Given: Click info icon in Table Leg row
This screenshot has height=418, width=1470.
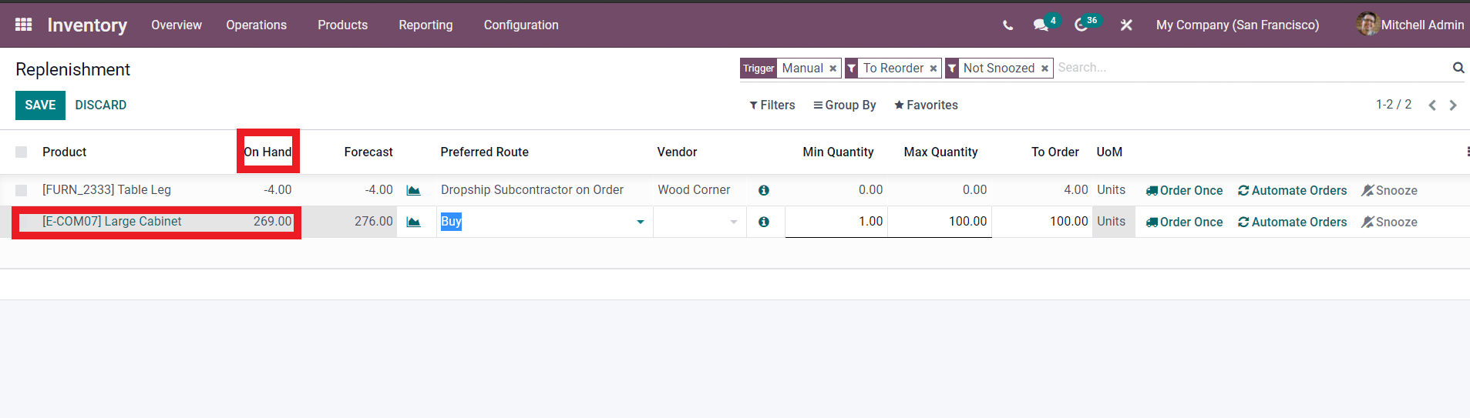Looking at the screenshot, I should click(x=763, y=190).
